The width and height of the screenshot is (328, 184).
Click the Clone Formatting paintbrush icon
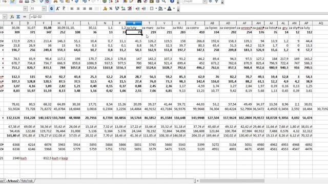pos(76,1)
